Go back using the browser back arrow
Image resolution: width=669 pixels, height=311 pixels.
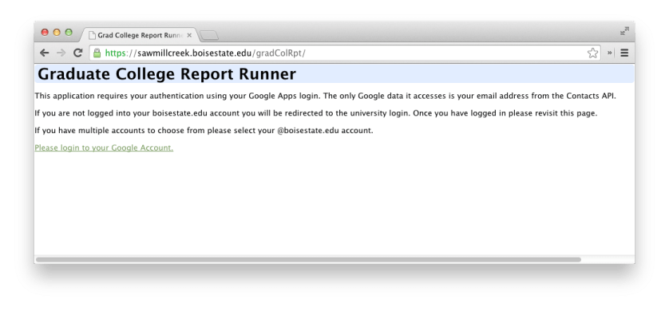click(x=44, y=53)
